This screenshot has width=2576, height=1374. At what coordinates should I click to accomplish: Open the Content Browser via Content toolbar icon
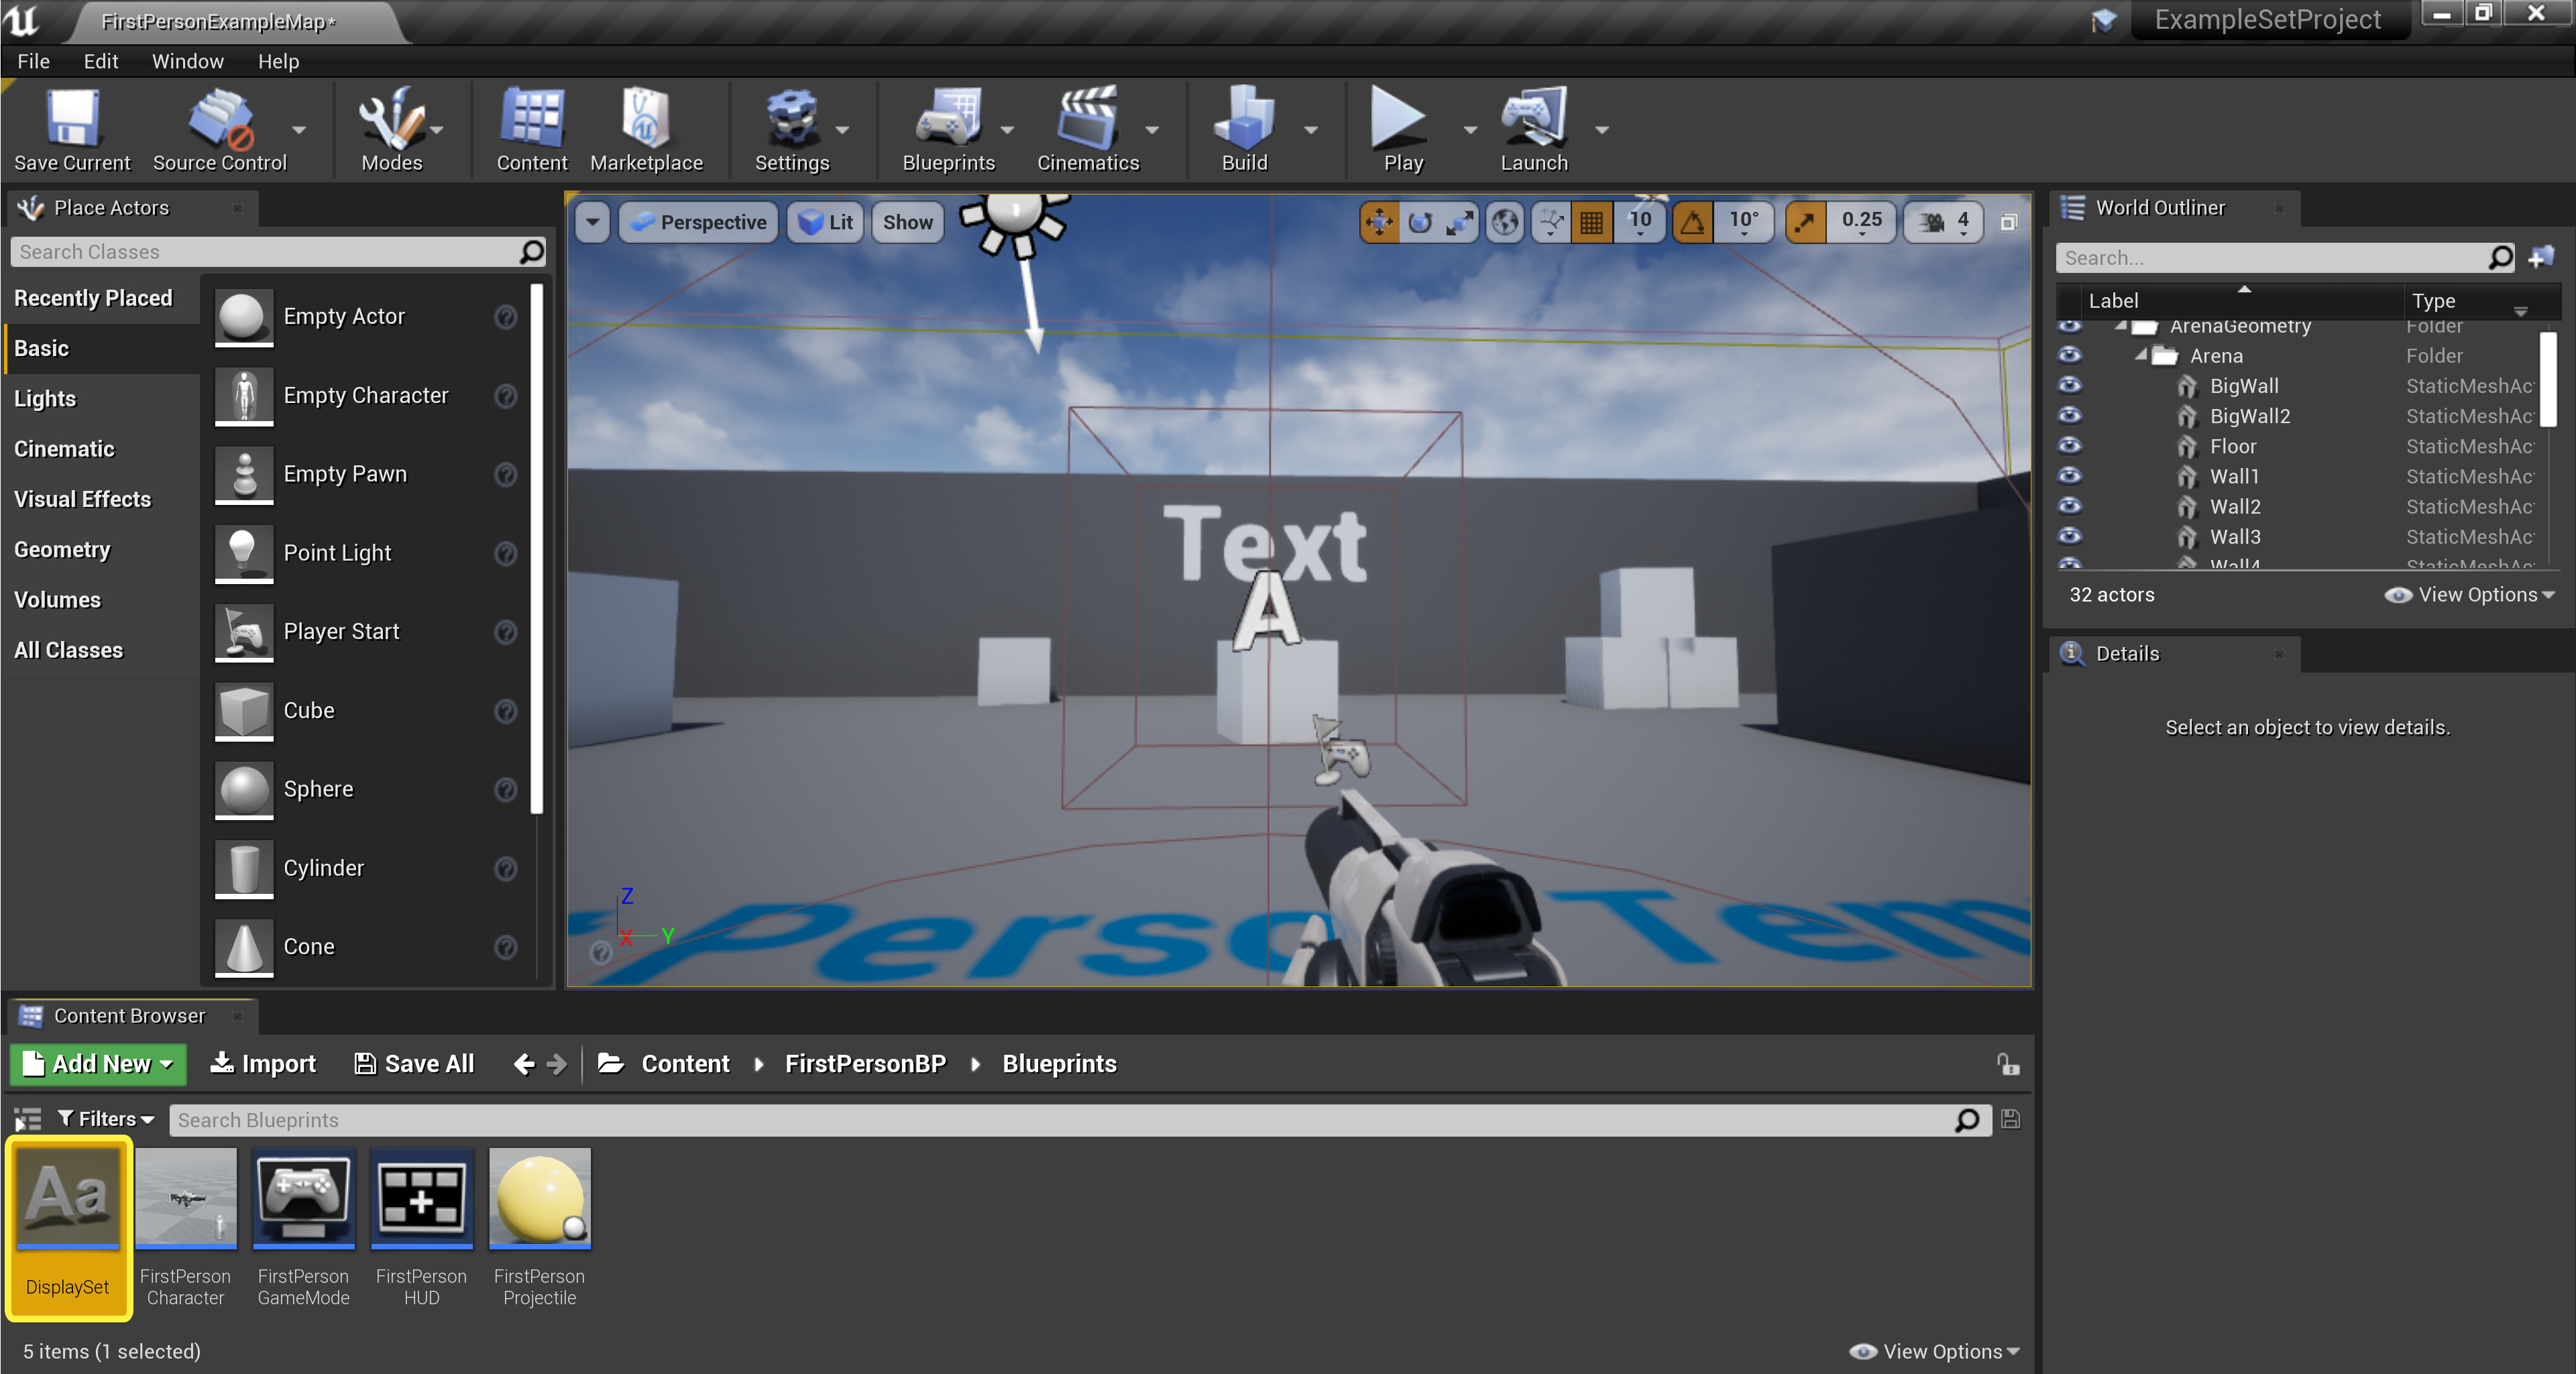(531, 128)
